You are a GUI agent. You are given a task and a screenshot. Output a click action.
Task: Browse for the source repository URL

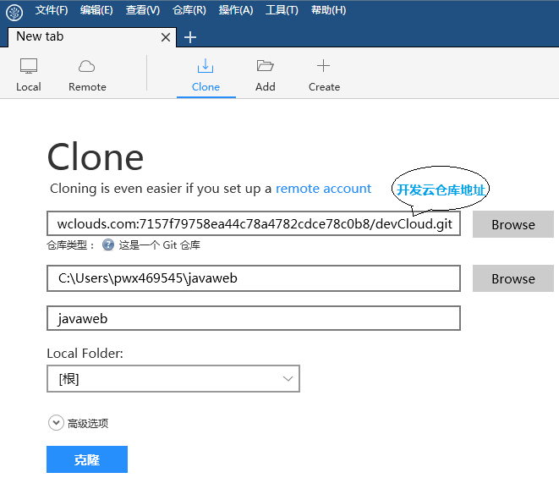pos(513,224)
